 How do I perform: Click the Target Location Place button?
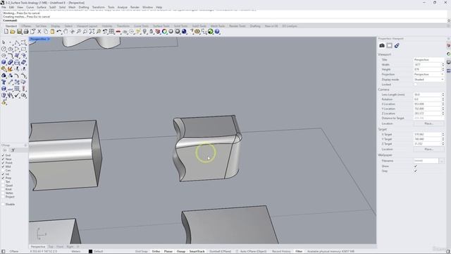click(429, 149)
